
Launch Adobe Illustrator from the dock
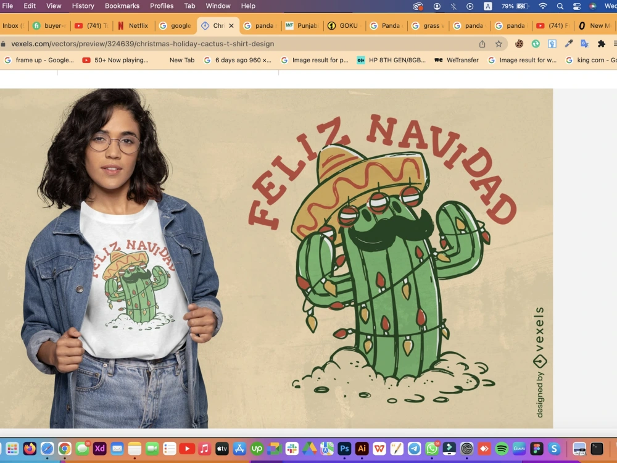click(x=362, y=448)
